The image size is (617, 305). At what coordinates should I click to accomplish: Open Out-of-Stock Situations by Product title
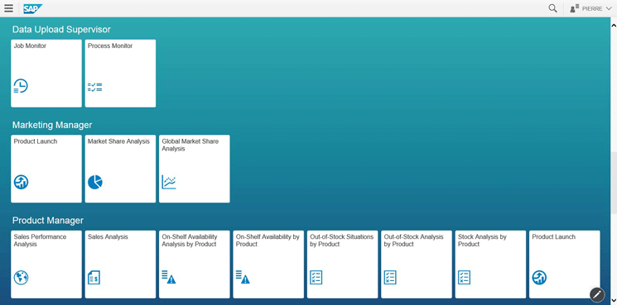341,241
